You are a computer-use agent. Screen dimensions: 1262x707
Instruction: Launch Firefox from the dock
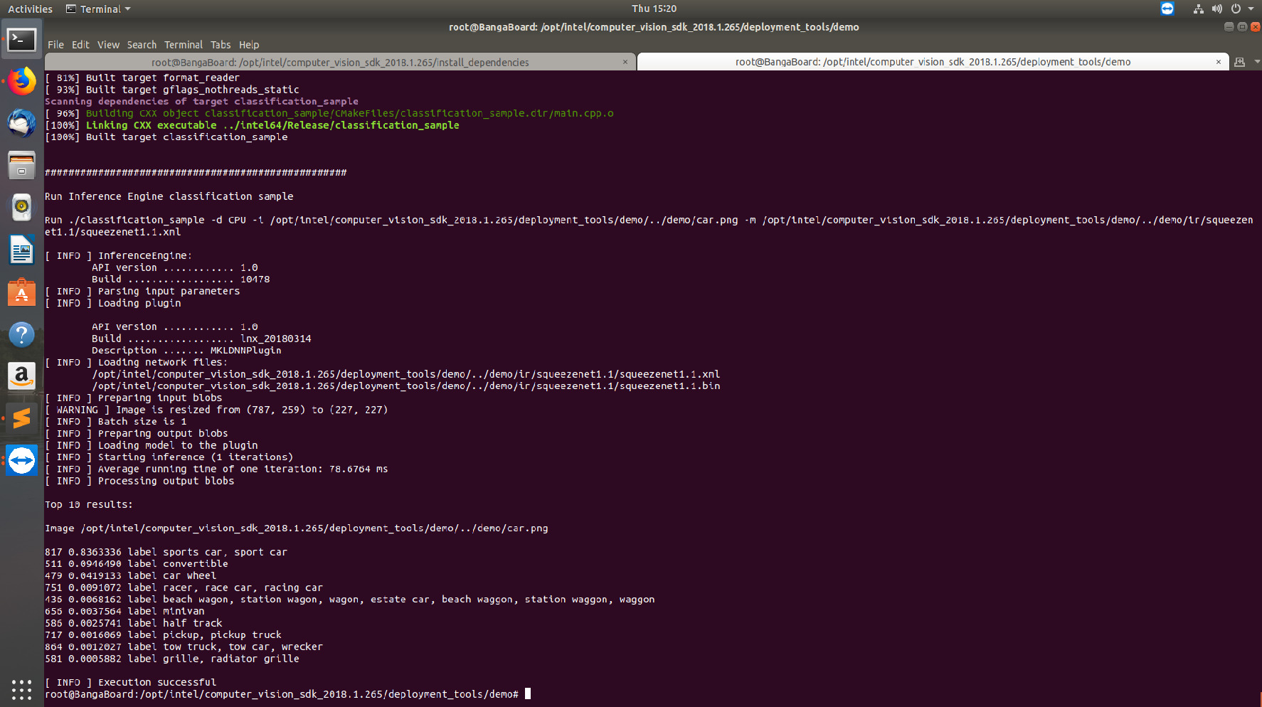coord(21,81)
